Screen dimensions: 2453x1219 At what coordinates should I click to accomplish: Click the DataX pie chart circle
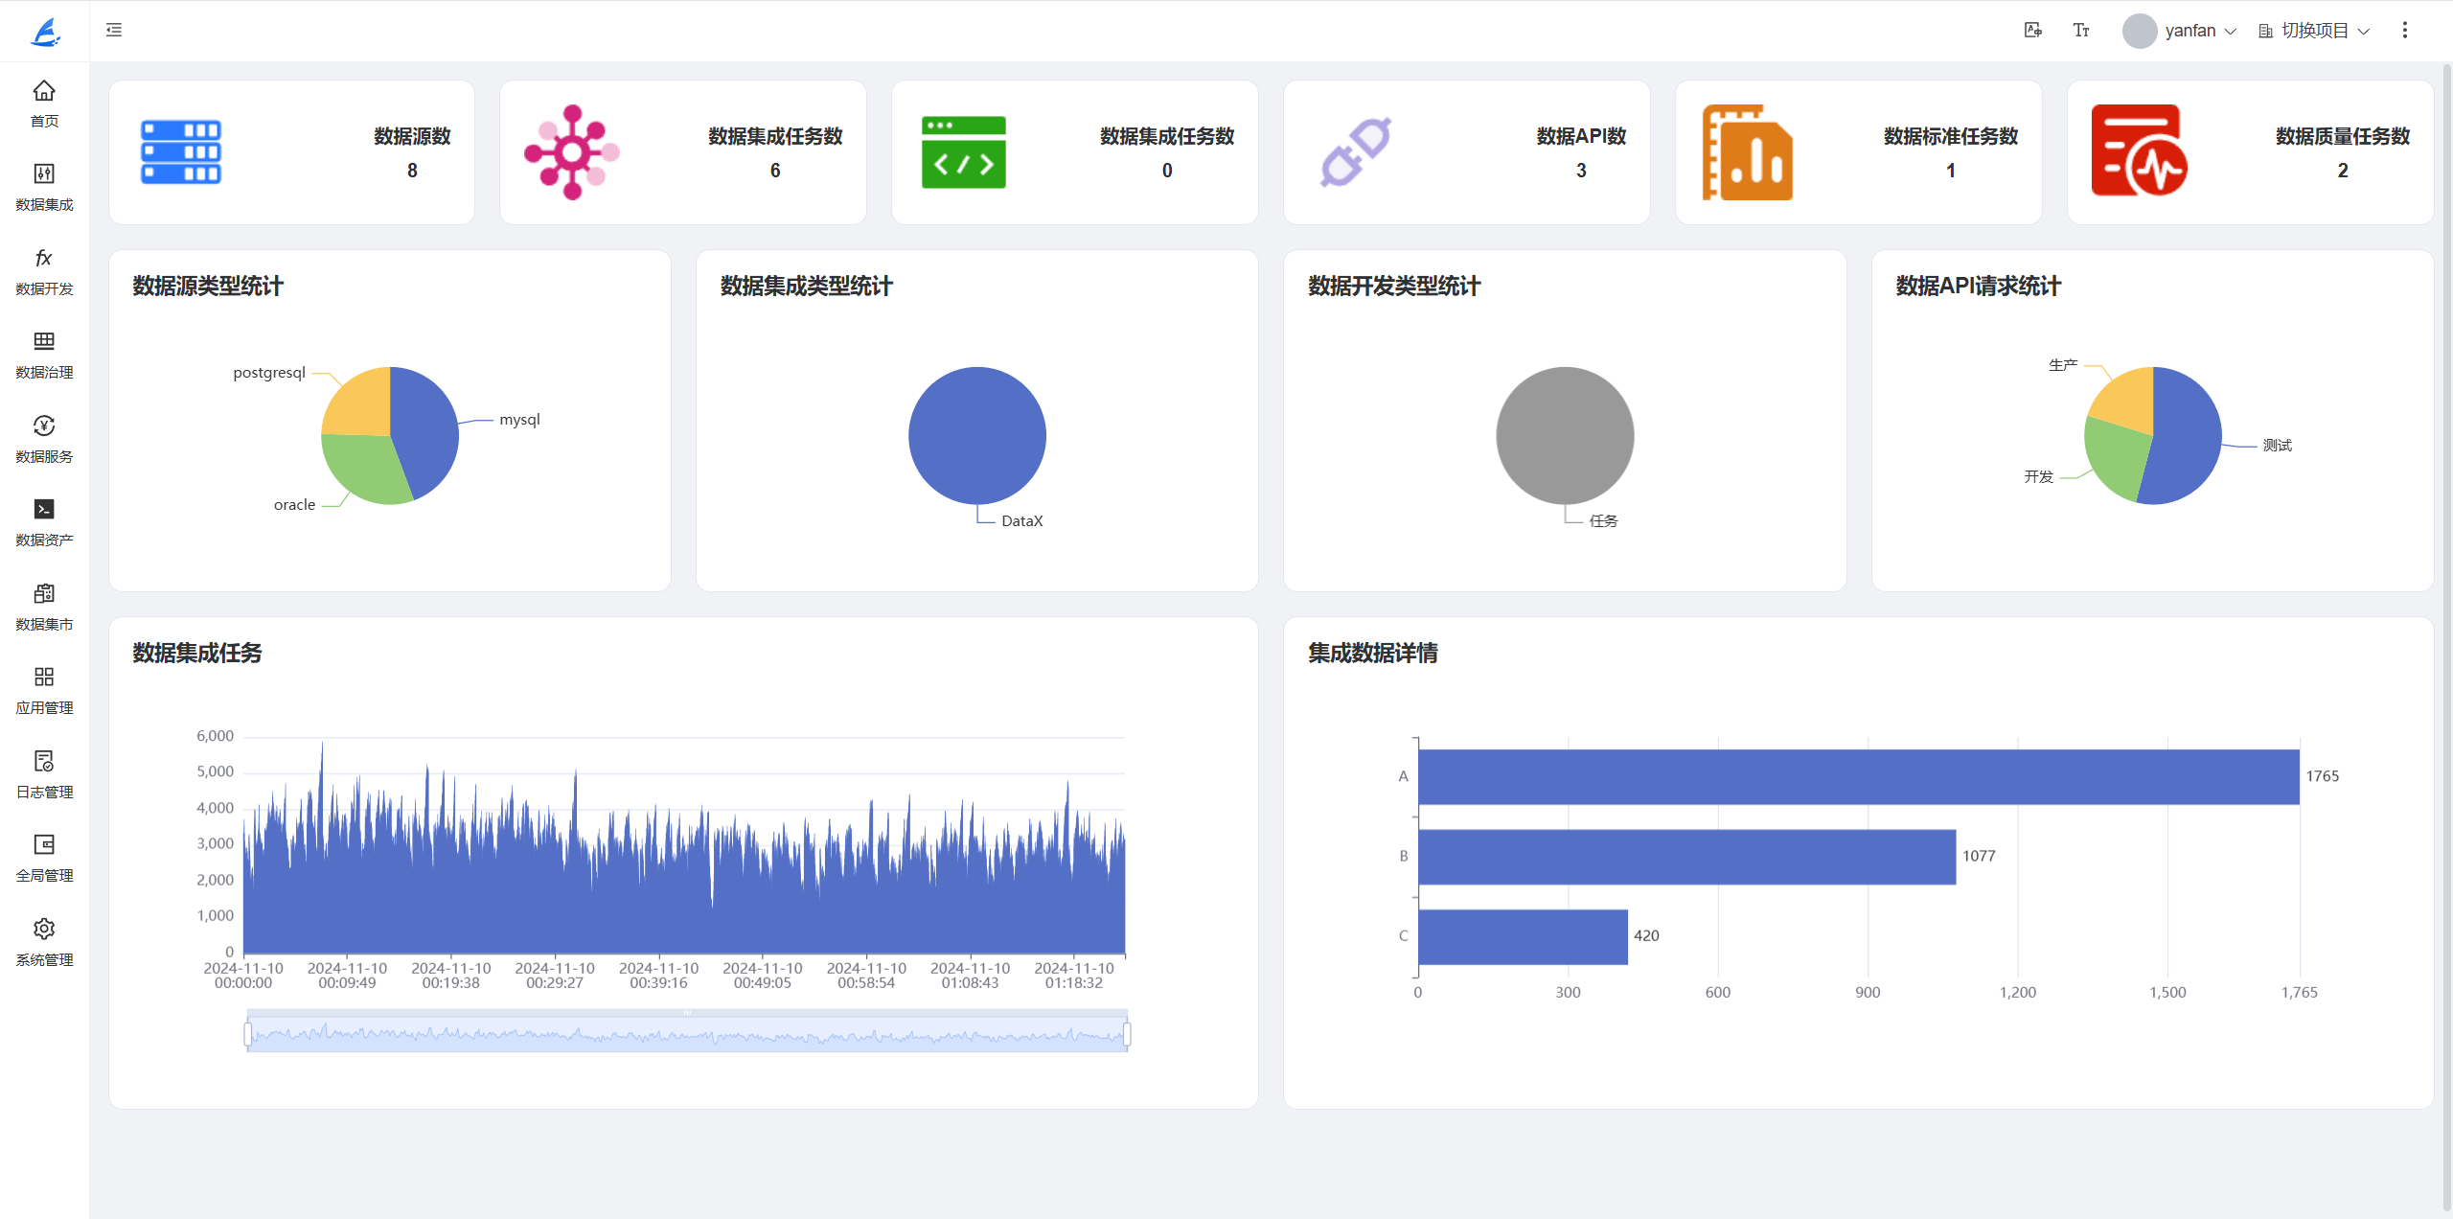point(976,435)
